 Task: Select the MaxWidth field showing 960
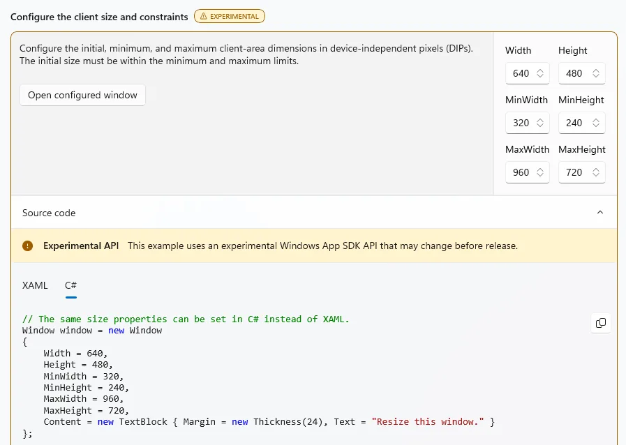click(528, 172)
